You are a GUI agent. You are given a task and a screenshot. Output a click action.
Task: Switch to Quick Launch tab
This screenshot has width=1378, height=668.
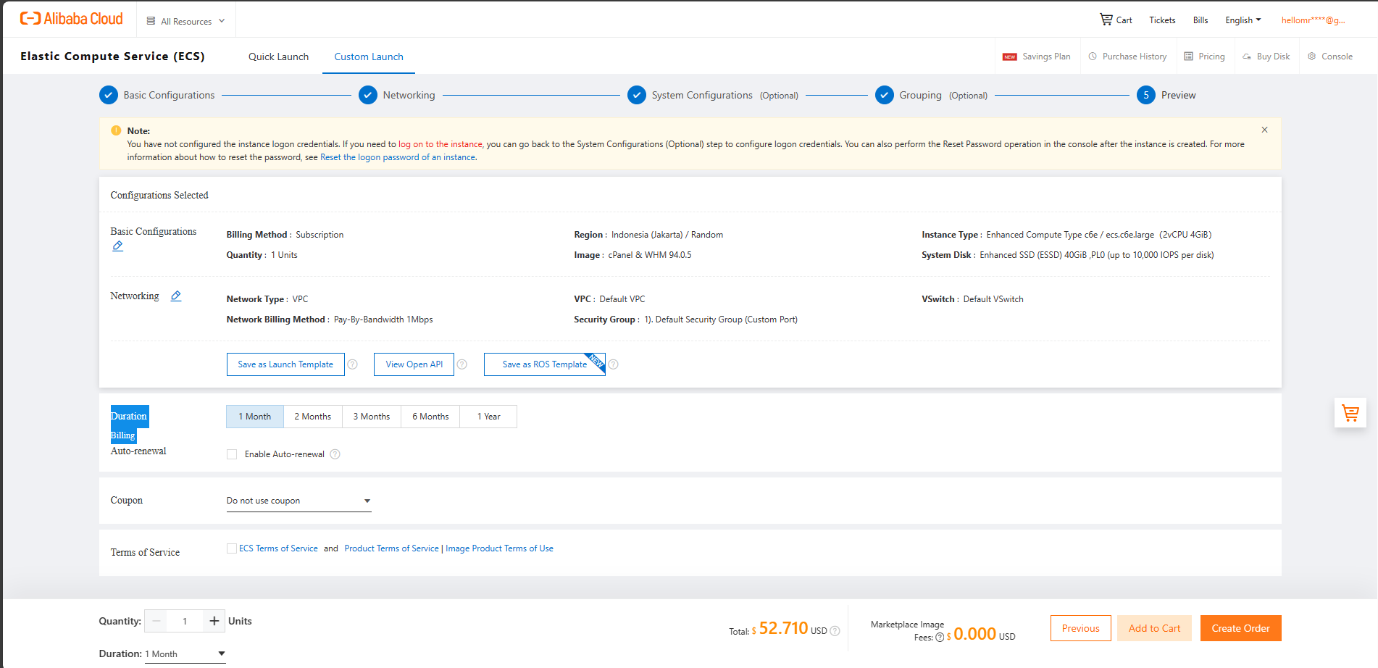click(x=278, y=57)
